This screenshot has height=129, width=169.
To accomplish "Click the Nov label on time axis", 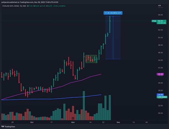I will pyautogui.click(x=73, y=122).
